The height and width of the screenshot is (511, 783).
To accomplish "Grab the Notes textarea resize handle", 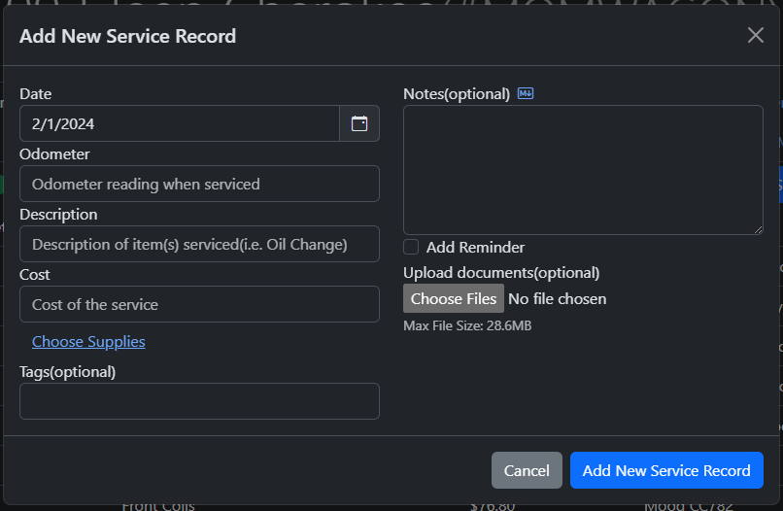I will click(x=758, y=229).
